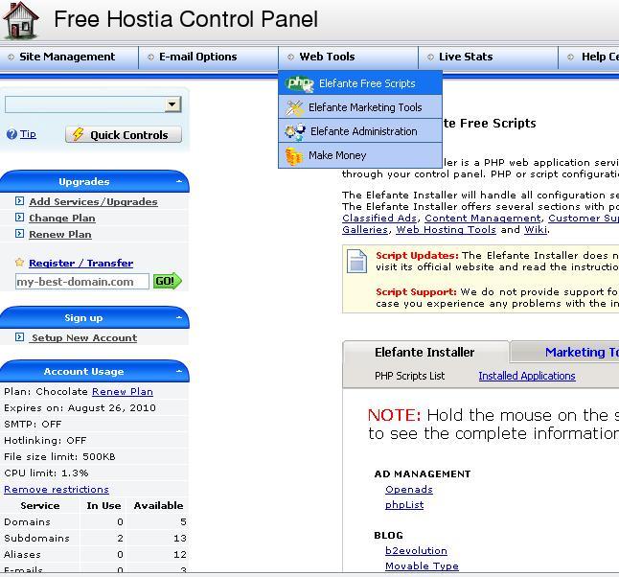This screenshot has height=577, width=619.
Task: Open Renew Plan link under Upgrades
Action: pyautogui.click(x=60, y=234)
